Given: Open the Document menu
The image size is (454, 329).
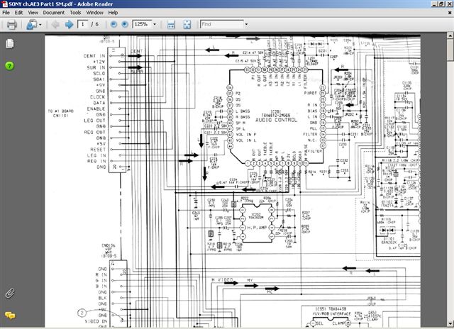Looking at the screenshot, I should coord(54,13).
